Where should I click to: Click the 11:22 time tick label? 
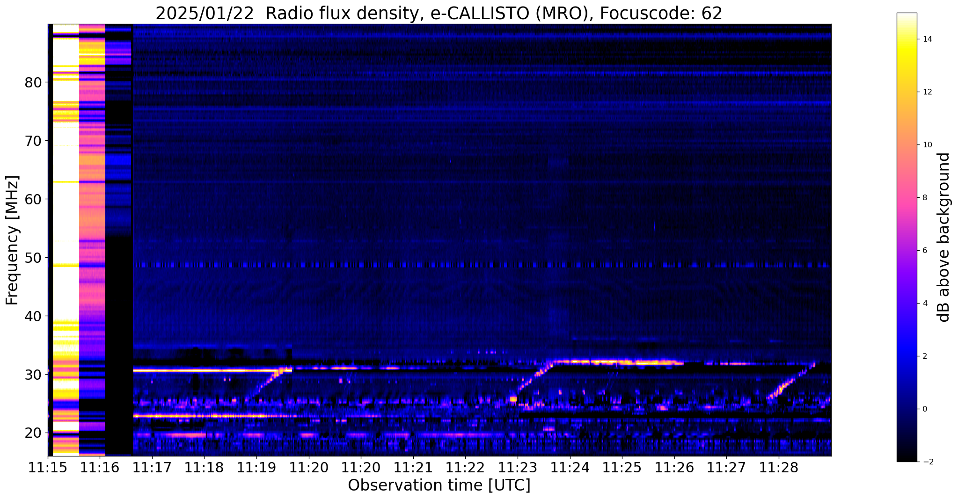465,468
